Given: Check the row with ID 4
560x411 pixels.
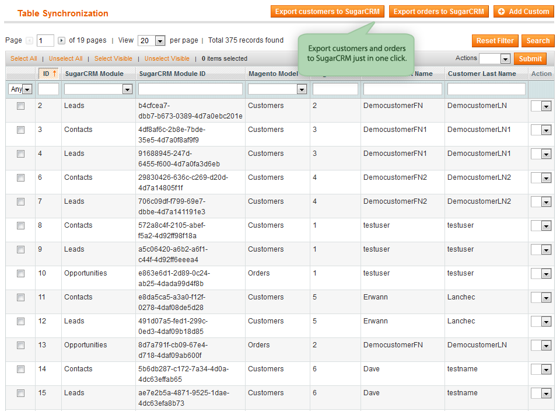Looking at the screenshot, I should click(x=21, y=154).
